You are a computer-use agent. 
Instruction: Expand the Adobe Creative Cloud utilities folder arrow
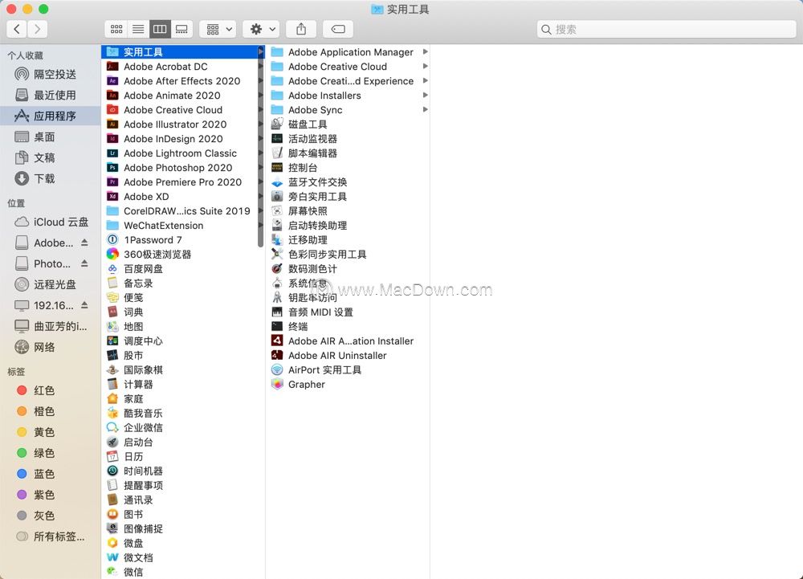pyautogui.click(x=425, y=67)
